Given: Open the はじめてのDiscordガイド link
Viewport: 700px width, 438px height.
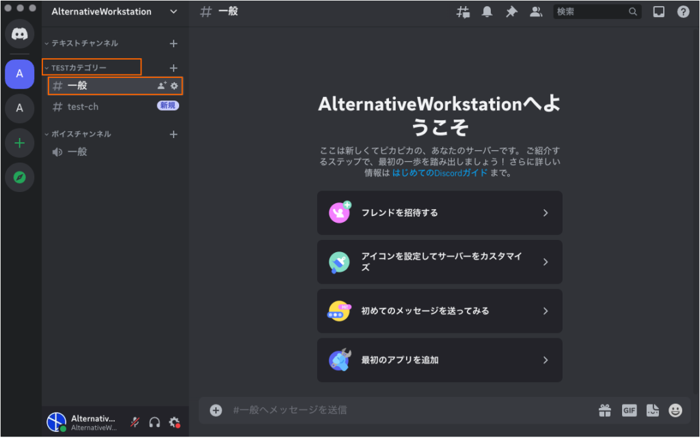Looking at the screenshot, I should point(440,173).
